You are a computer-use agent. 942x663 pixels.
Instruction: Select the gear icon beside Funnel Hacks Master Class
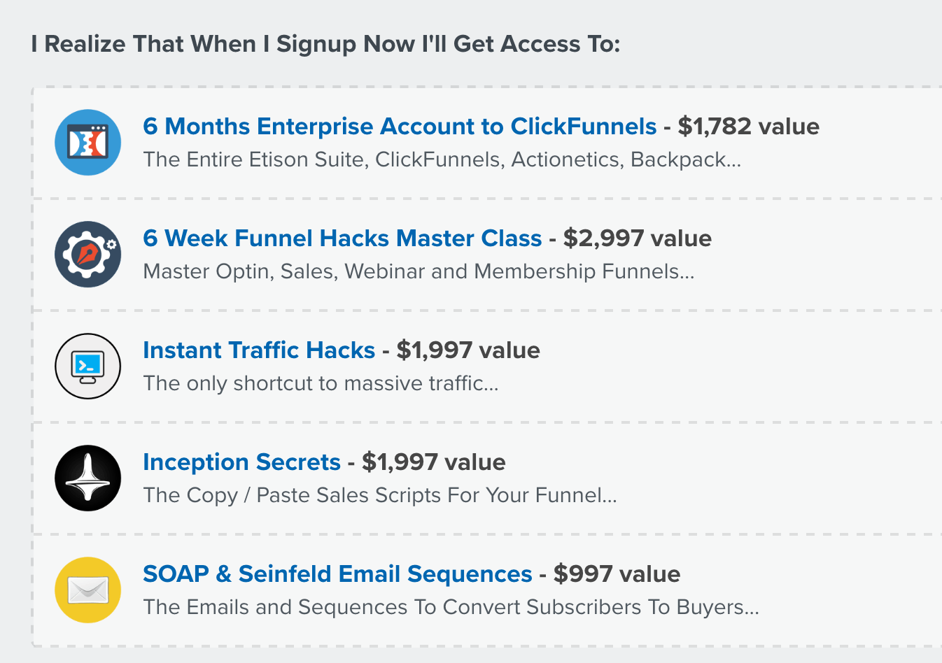pyautogui.click(x=87, y=254)
